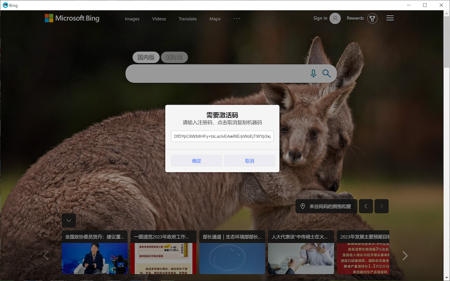Close the Bing window
Screen dimensions: 450x281
click(441, 5)
